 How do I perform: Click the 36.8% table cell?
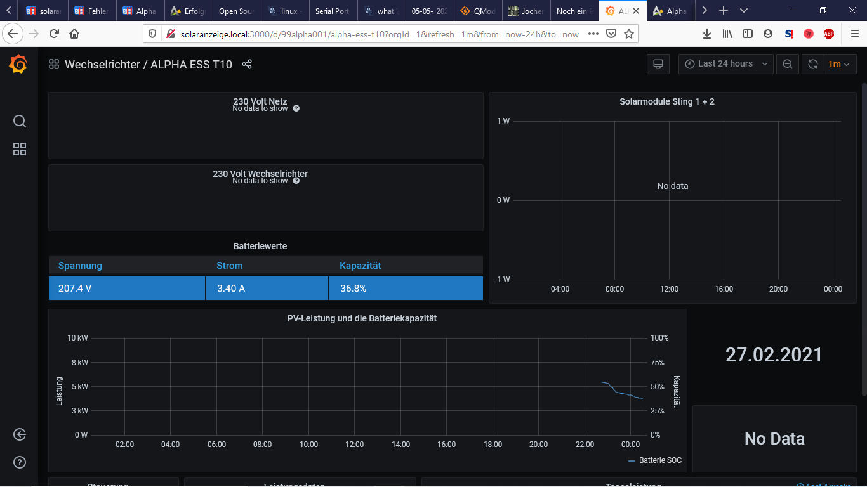[406, 288]
